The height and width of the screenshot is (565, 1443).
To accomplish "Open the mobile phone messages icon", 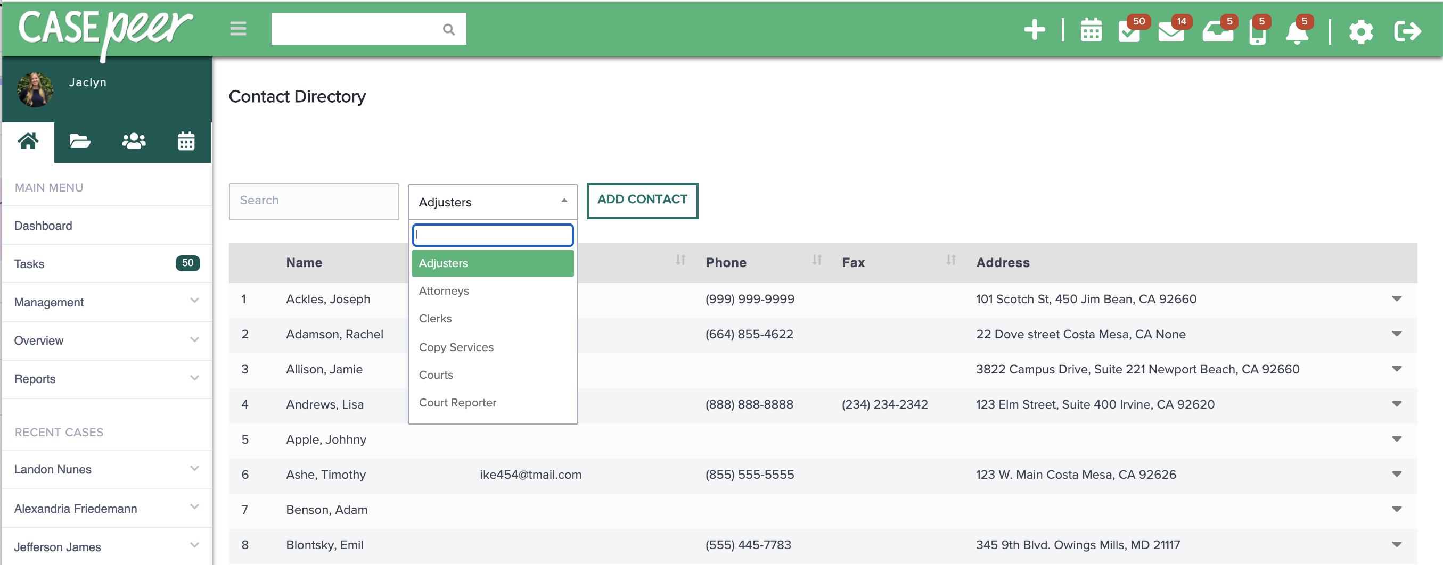I will 1257,32.
